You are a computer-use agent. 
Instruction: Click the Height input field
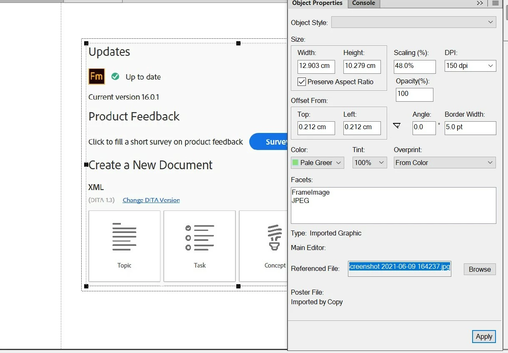[362, 66]
